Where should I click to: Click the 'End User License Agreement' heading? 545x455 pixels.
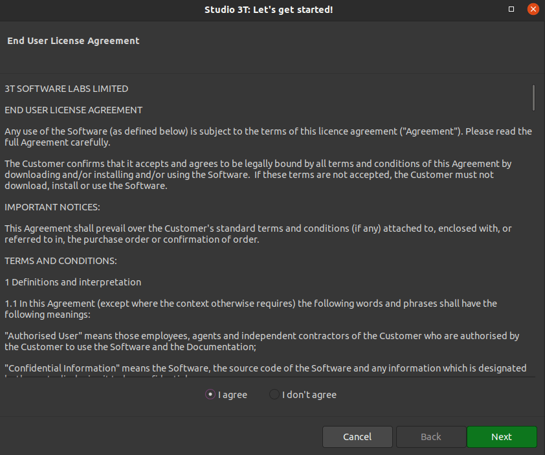(73, 41)
